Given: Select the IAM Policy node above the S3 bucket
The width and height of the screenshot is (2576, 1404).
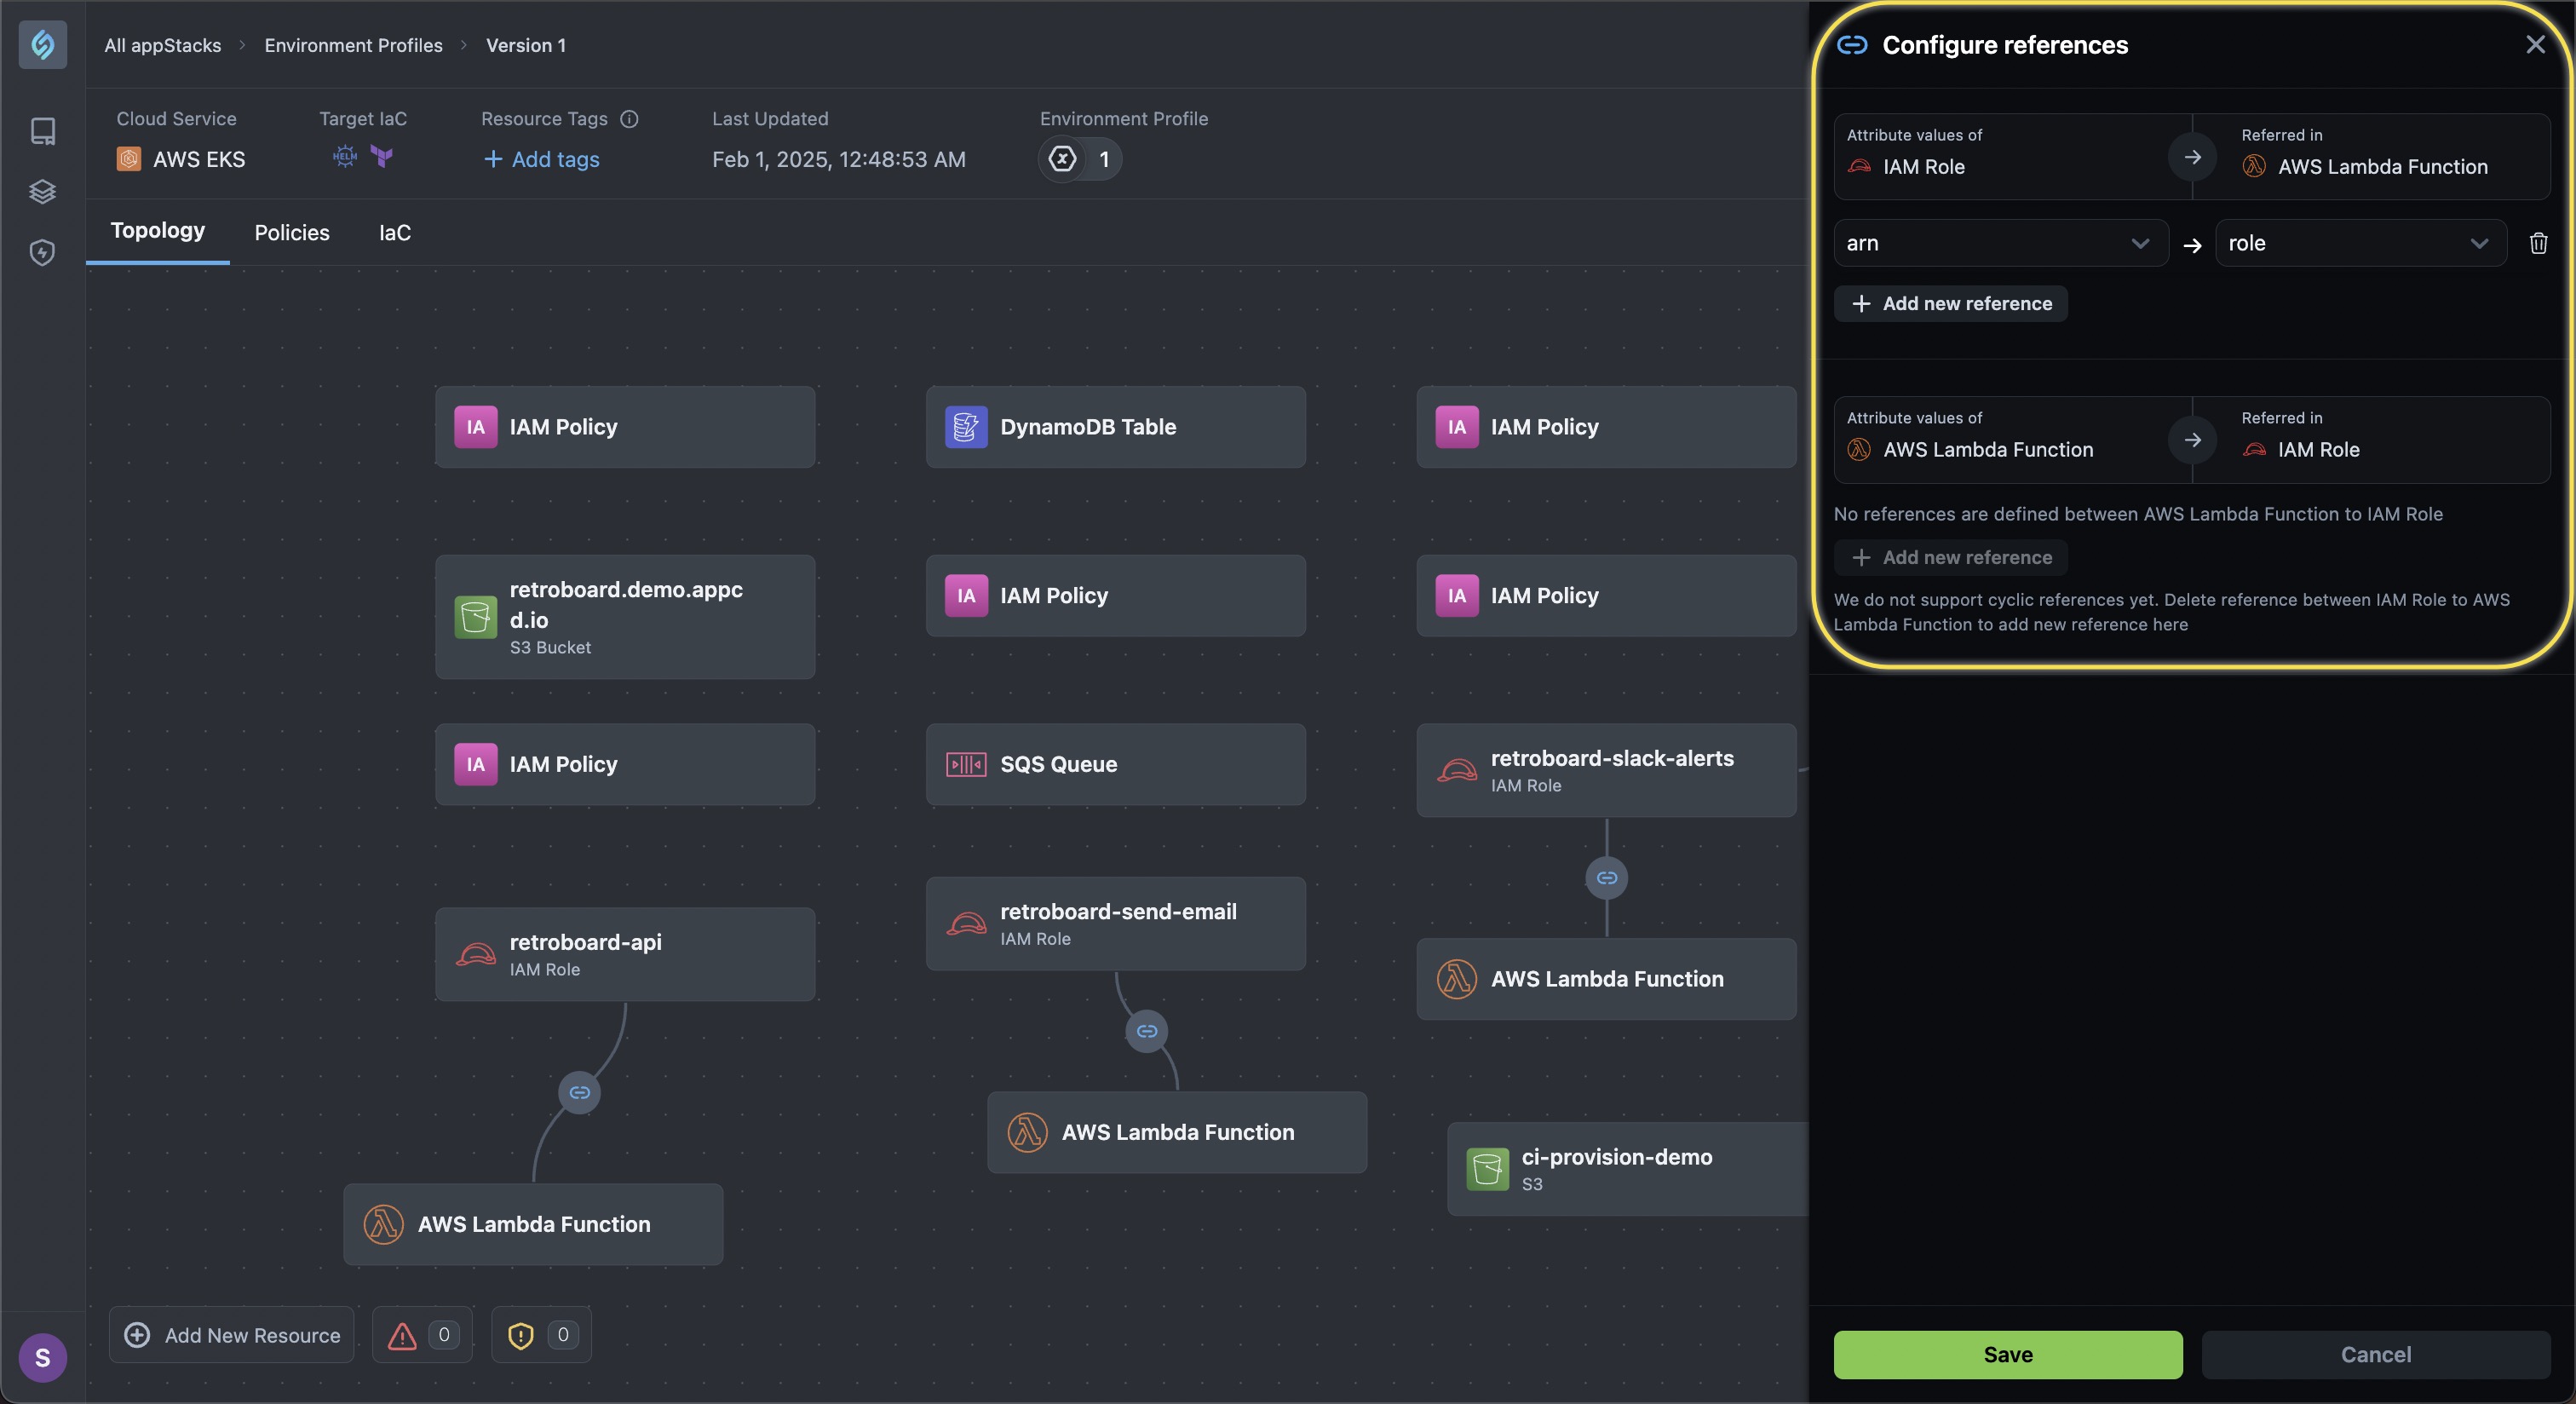Looking at the screenshot, I should coord(625,427).
